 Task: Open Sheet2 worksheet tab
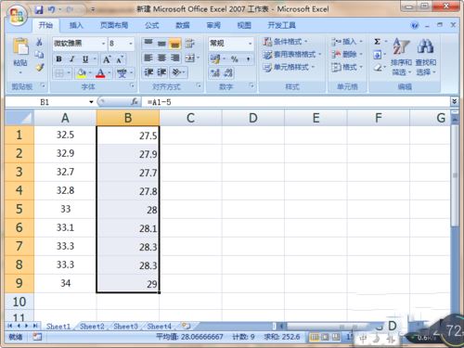point(92,326)
